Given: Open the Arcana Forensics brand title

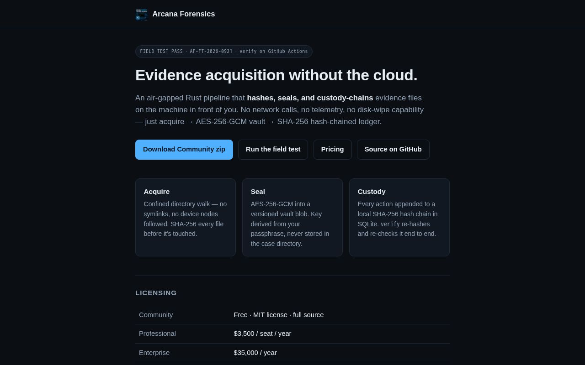Looking at the screenshot, I should 183,14.
